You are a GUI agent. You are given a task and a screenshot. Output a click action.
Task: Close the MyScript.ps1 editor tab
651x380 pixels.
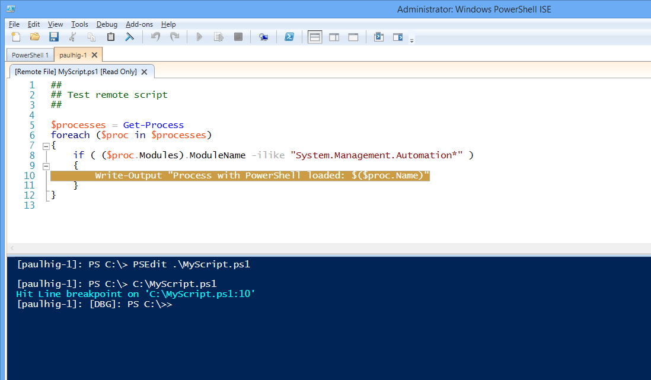coord(143,71)
